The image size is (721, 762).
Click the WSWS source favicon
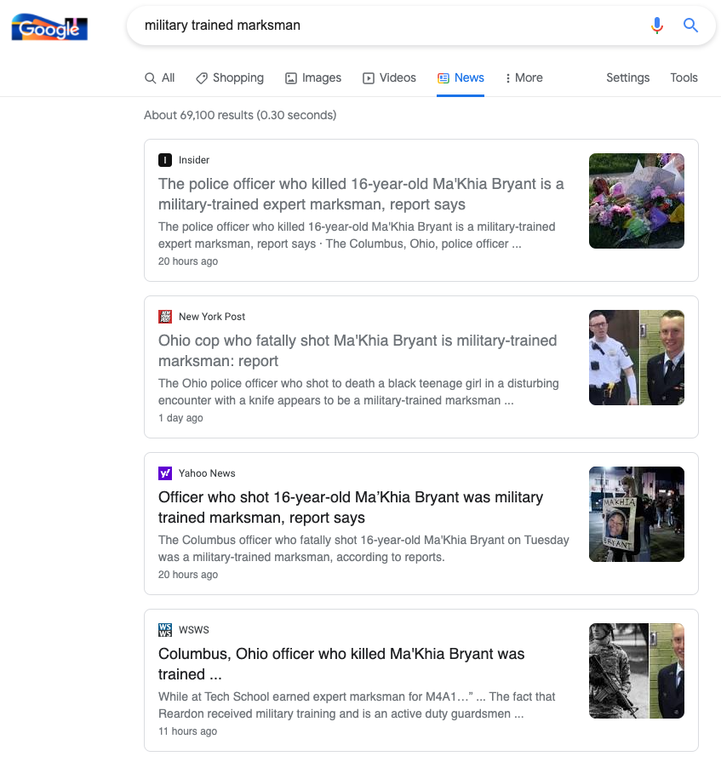coord(165,630)
